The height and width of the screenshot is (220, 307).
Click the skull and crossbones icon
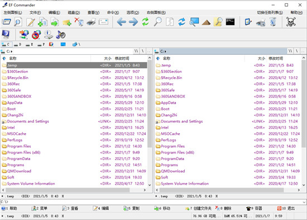[291, 22]
